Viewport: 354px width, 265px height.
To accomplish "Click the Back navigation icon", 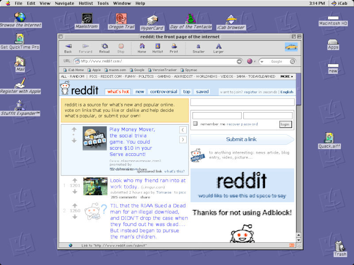I will click(68, 48).
